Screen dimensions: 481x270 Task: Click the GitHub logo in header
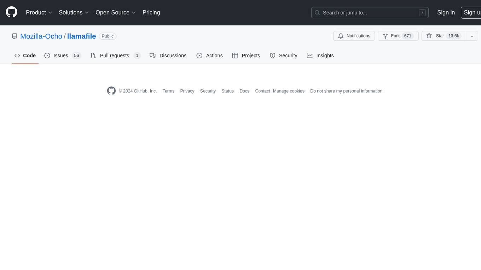(x=12, y=12)
